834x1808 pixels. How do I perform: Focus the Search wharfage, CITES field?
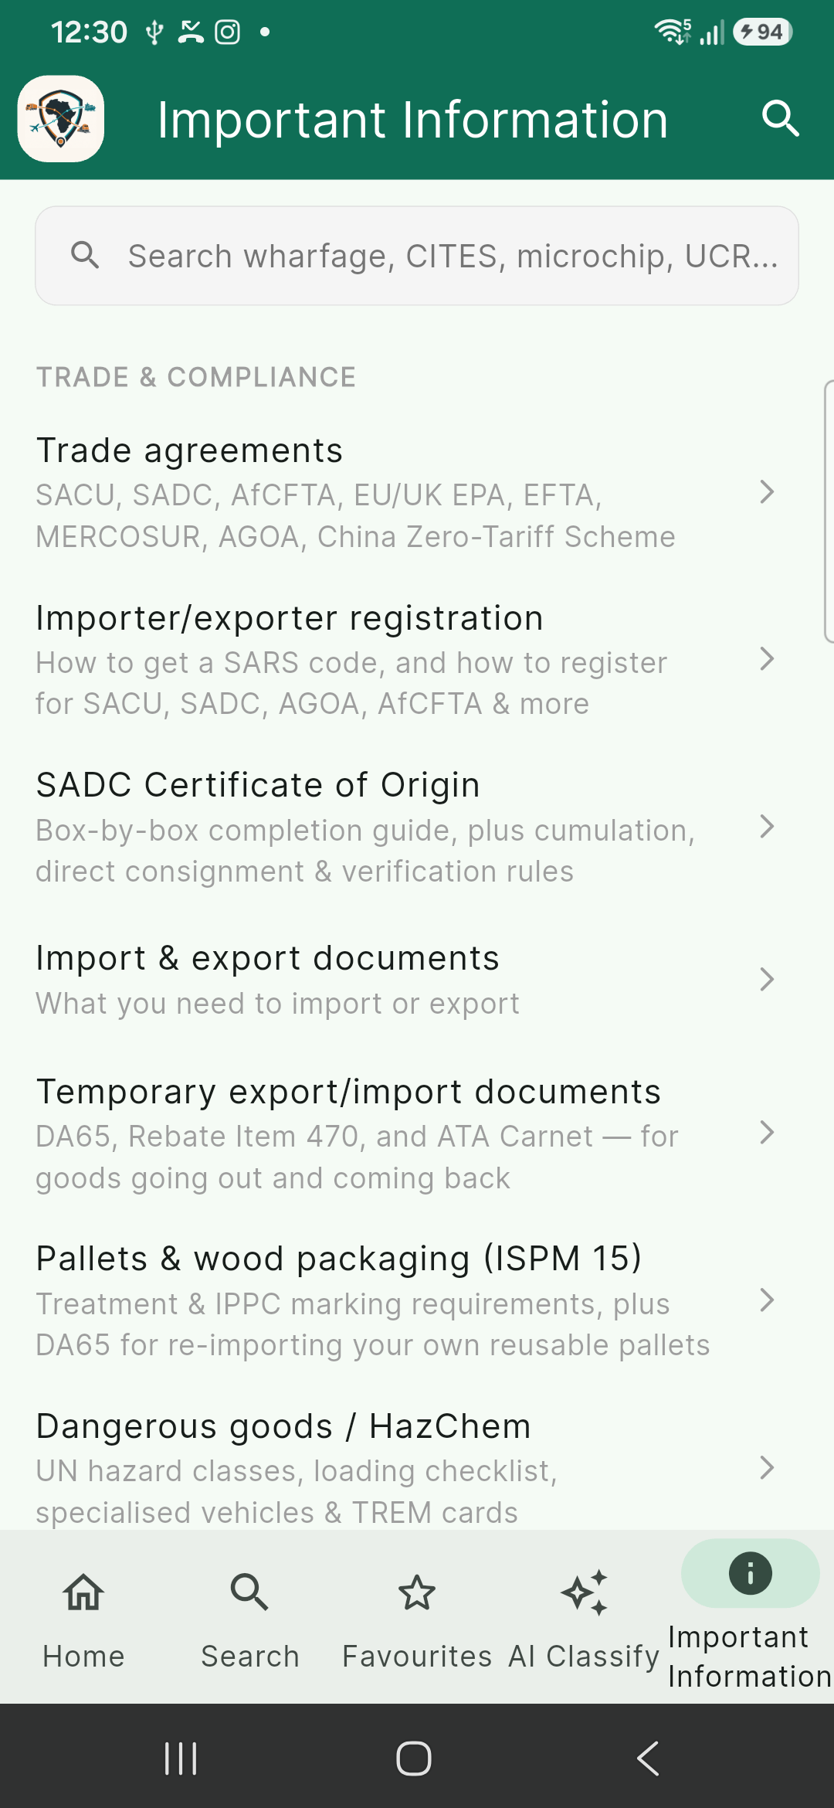tap(417, 256)
